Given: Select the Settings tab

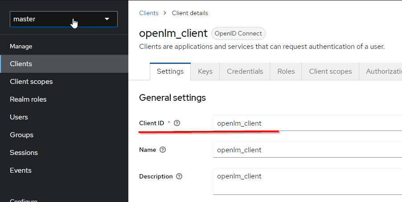Looking at the screenshot, I should point(170,71).
